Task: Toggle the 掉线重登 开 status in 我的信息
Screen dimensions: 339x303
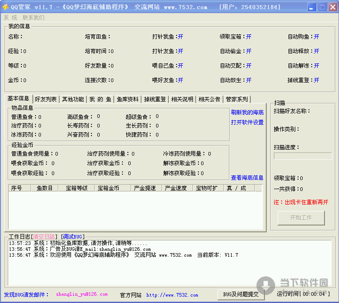Action: tap(317, 80)
